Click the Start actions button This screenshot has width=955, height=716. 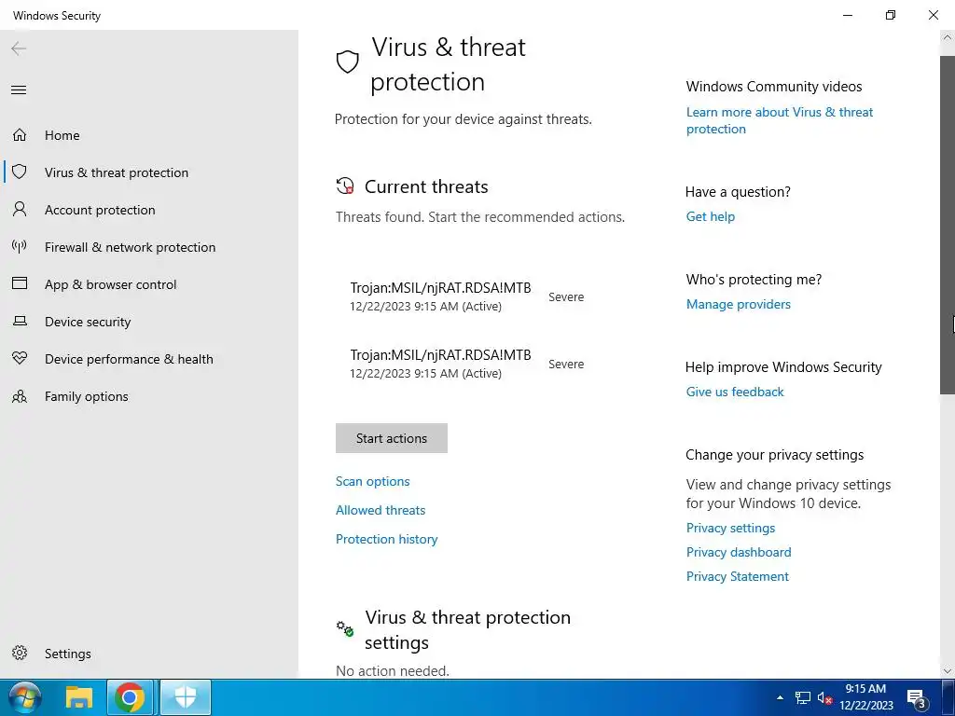click(x=391, y=438)
